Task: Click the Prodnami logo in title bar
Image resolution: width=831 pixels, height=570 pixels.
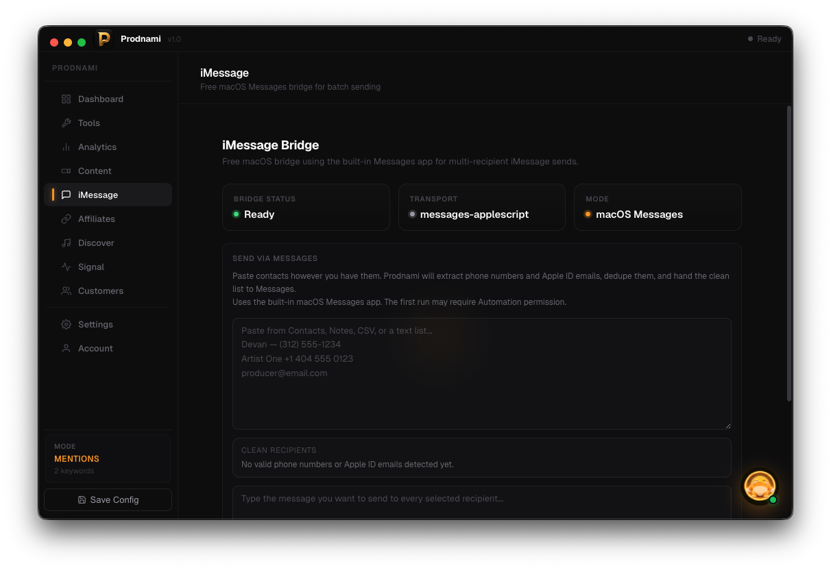Action: (x=104, y=39)
